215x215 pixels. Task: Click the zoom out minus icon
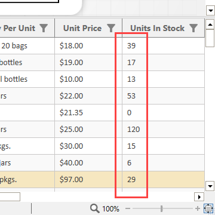[x=128, y=208]
